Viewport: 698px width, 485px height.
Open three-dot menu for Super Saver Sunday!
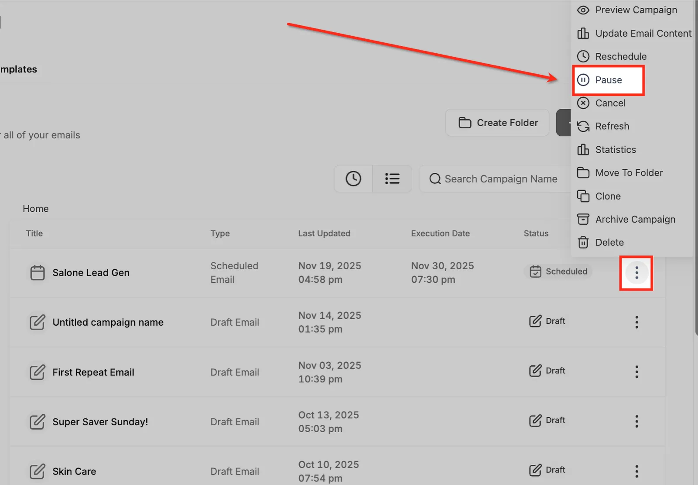point(636,421)
